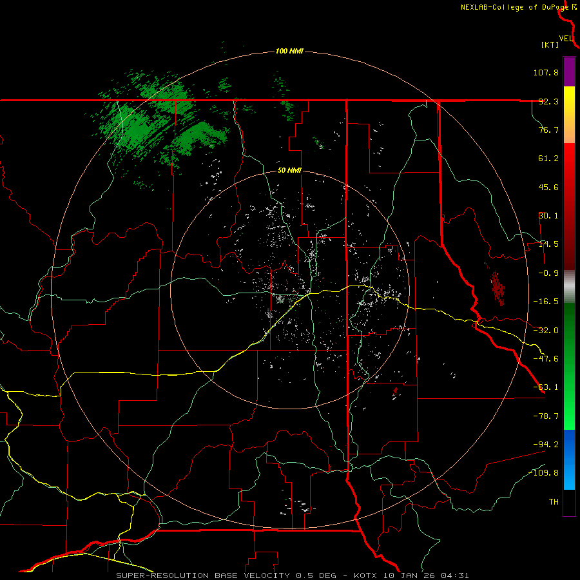This screenshot has width=580, height=580.
Task: Click the -16.5 velocity scale value
Action: [546, 302]
